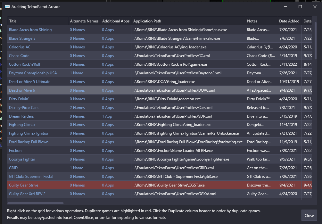
Task: Select the GRID title cell
Action: point(37,168)
